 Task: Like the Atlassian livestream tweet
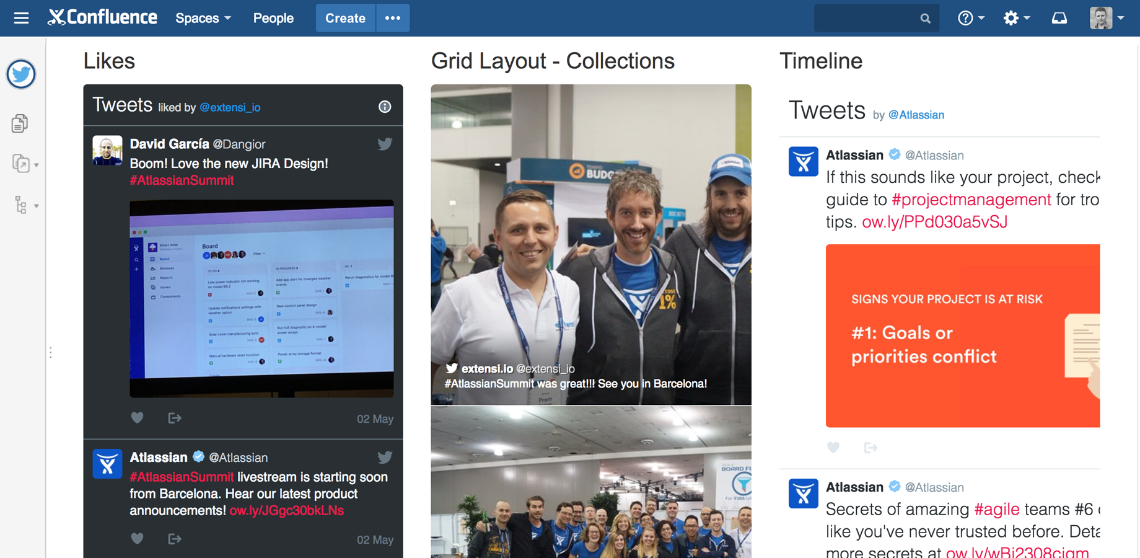pos(137,539)
